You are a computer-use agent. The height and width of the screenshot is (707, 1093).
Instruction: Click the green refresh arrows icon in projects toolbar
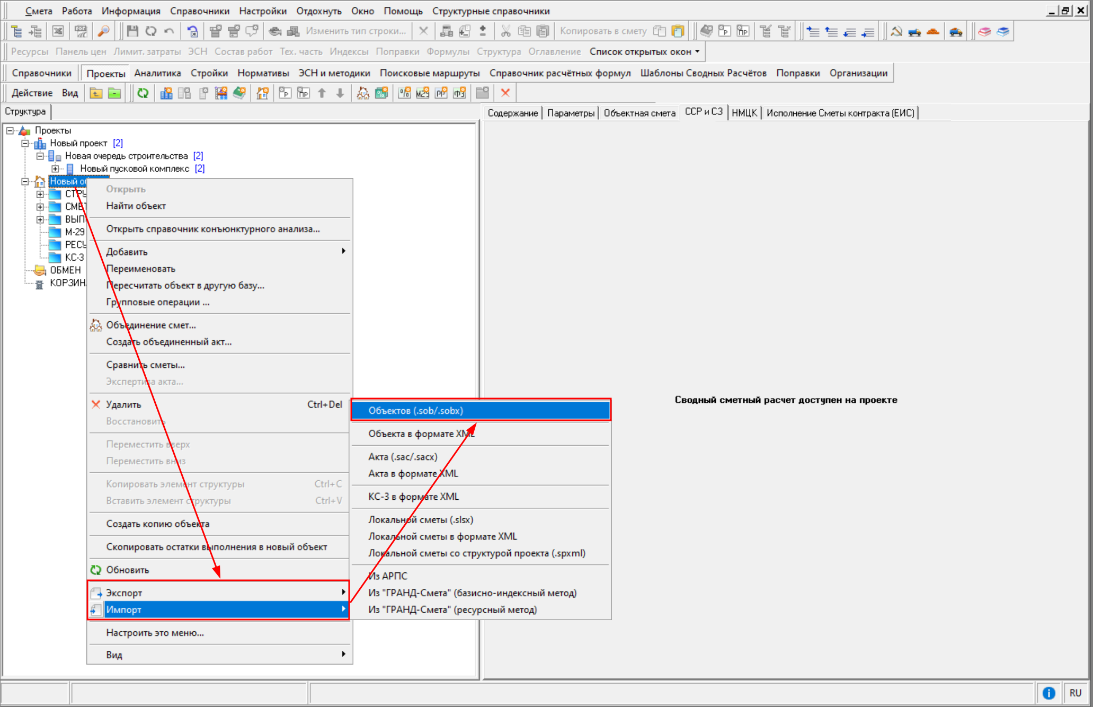143,93
